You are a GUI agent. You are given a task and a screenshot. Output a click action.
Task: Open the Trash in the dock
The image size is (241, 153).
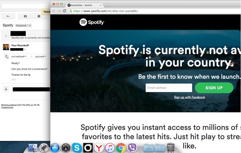pyautogui.click(x=171, y=148)
